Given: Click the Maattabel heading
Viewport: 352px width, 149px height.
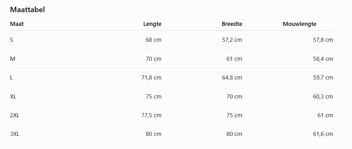Looking at the screenshot, I should 27,10.
